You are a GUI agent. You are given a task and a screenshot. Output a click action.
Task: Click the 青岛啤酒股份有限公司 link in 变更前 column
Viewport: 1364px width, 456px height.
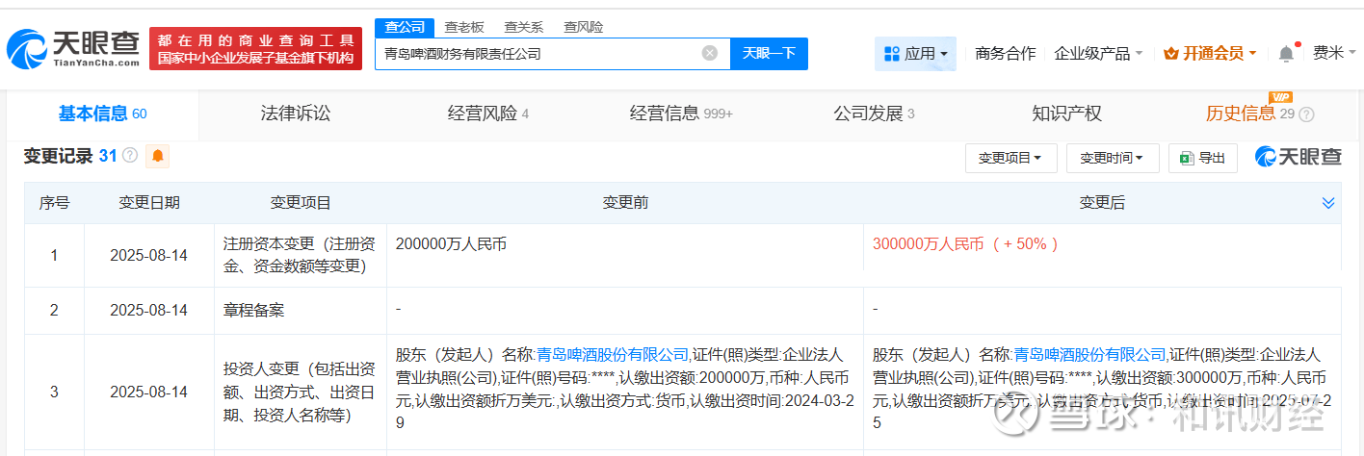(x=613, y=355)
